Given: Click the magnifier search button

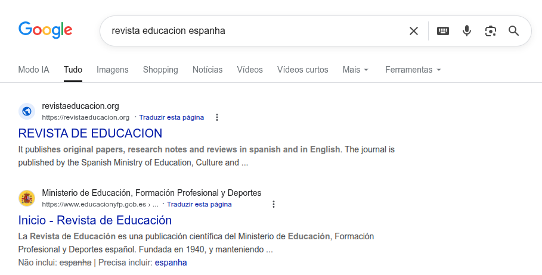Looking at the screenshot, I should [514, 31].
